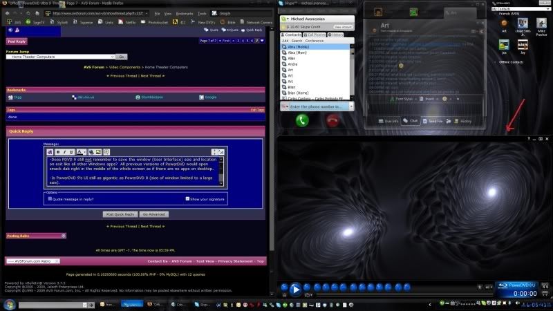The image size is (553, 311).
Task: Open the SageTV bookmark in Firefox toolbar
Action: coord(35,22)
